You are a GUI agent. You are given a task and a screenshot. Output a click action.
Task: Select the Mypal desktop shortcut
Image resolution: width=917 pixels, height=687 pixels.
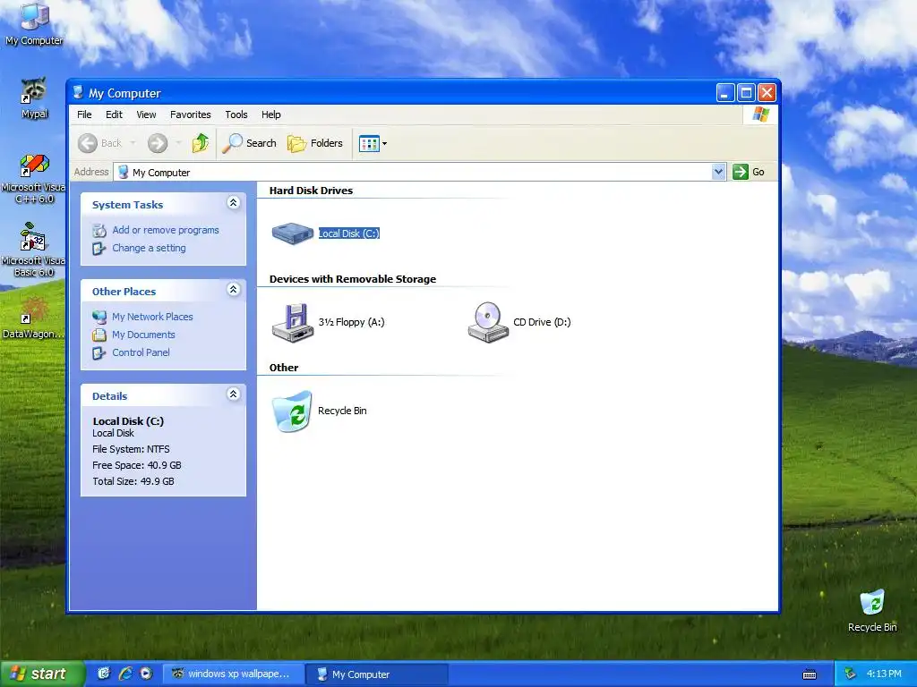click(35, 98)
